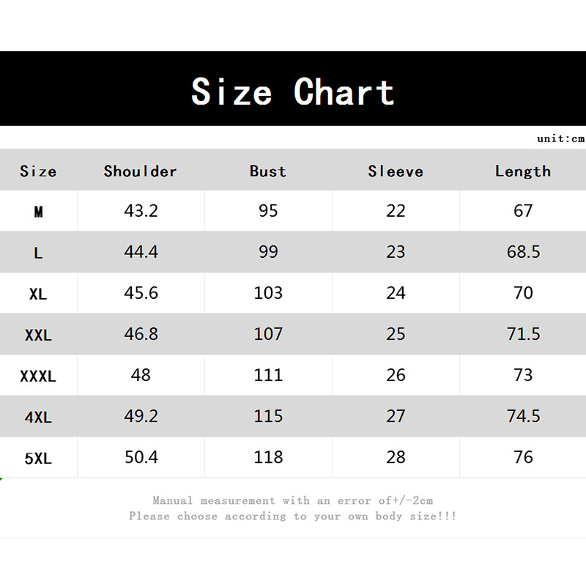Select the XXXL size row label
This screenshot has width=586, height=586.
coord(38,377)
